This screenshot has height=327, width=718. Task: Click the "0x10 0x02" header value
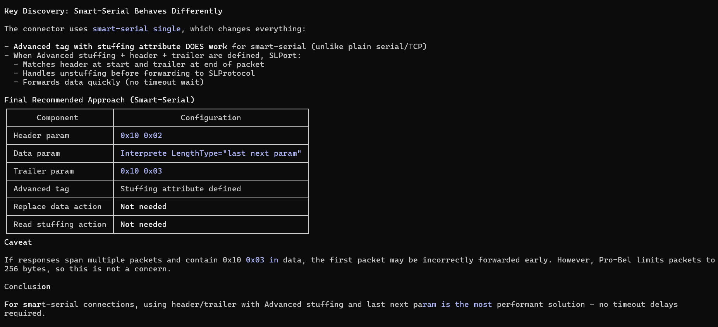click(141, 136)
